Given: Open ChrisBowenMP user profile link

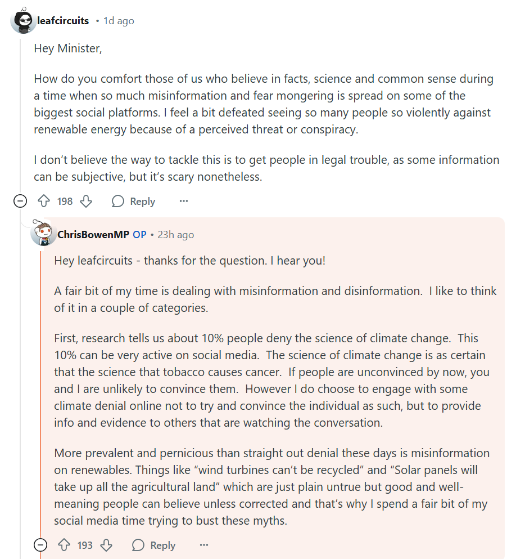Looking at the screenshot, I should (x=93, y=234).
